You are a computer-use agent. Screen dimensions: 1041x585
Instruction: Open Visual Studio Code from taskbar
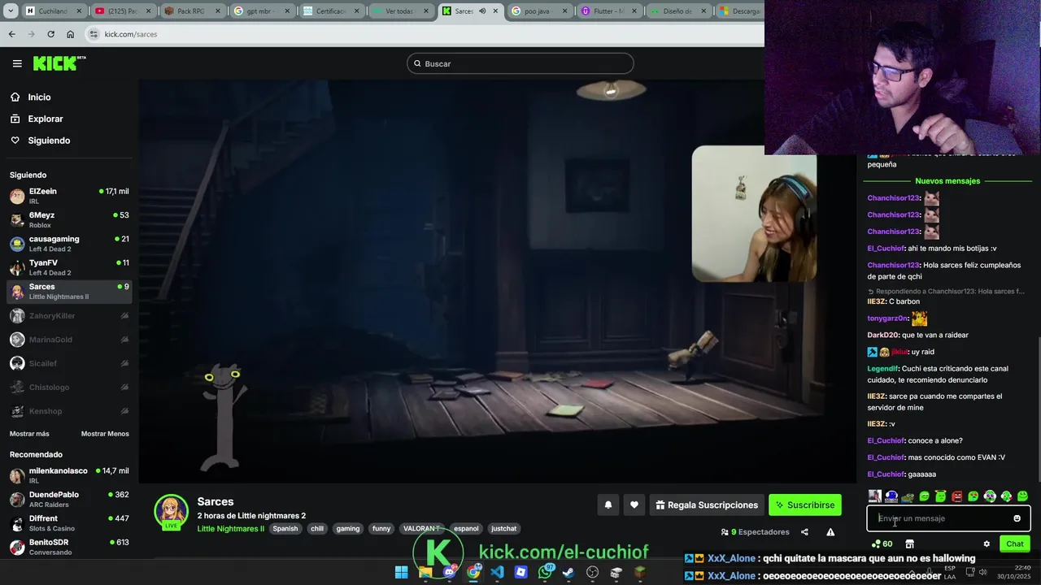(x=497, y=572)
